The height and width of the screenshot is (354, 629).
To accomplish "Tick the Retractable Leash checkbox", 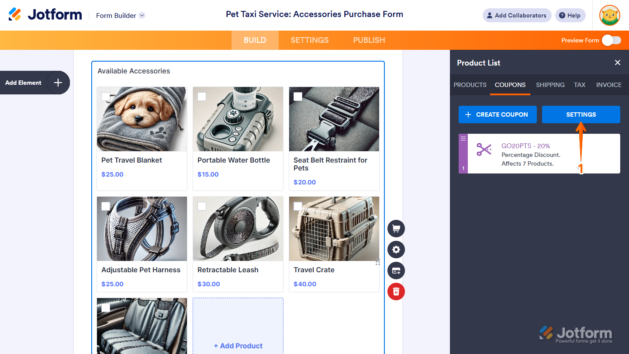I will [202, 206].
